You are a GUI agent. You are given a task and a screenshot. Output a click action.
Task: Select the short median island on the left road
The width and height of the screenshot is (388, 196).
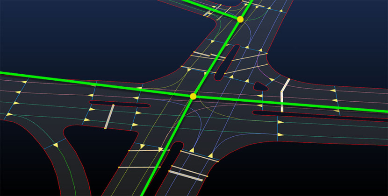click(120, 104)
